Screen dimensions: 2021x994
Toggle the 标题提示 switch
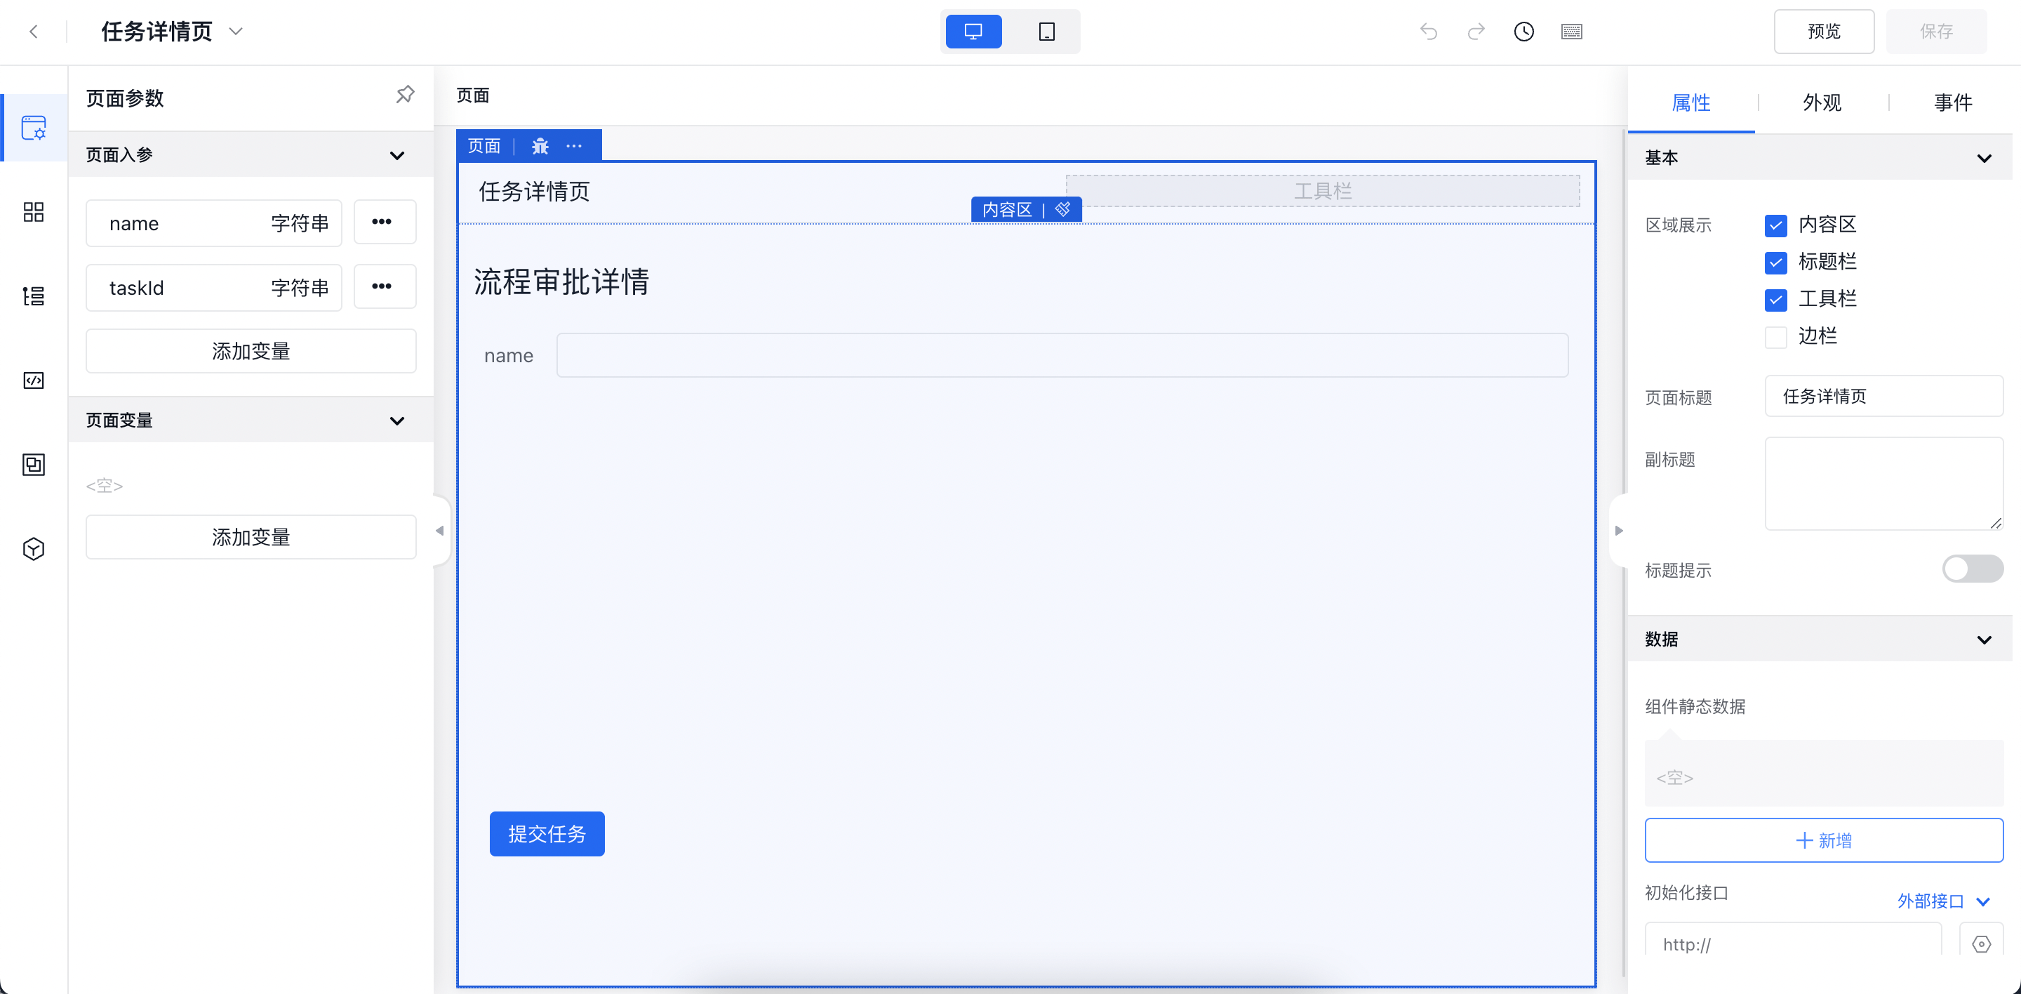[x=1973, y=569]
